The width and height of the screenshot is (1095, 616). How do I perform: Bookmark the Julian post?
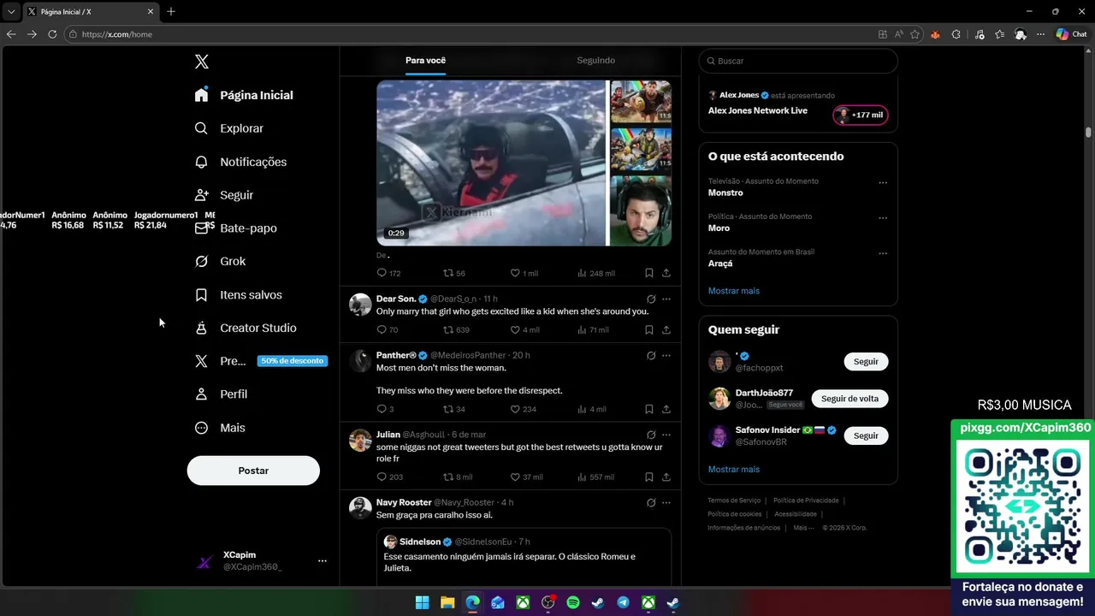[x=649, y=477]
